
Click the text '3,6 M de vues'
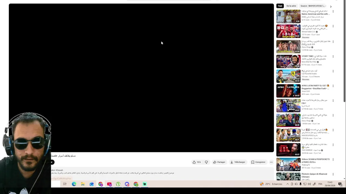point(307,153)
